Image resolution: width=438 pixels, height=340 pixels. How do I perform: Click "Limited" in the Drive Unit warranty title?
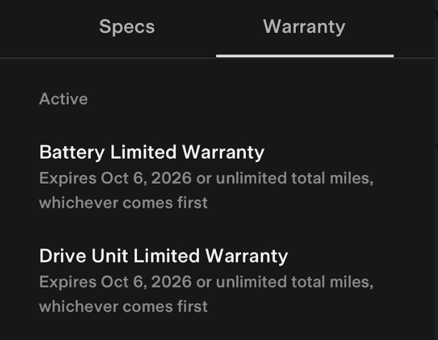(x=167, y=256)
